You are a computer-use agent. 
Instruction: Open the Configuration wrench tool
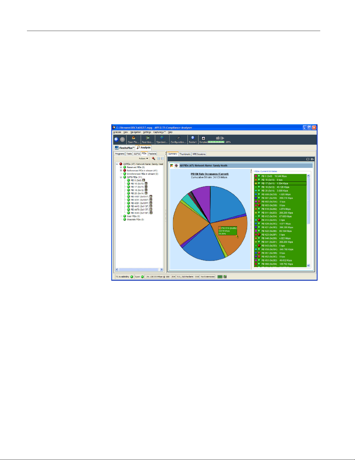pos(178,140)
